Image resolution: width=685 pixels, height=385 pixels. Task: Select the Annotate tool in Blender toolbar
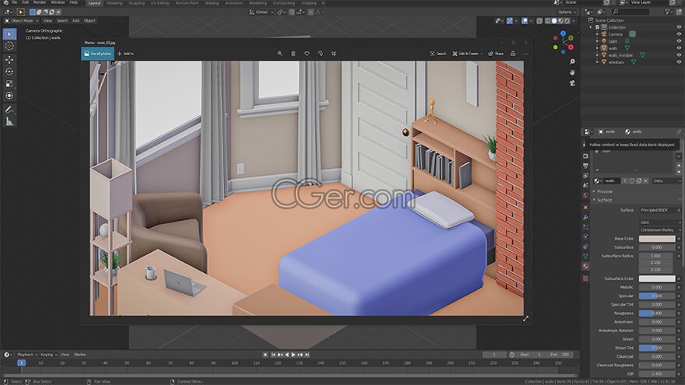click(9, 110)
